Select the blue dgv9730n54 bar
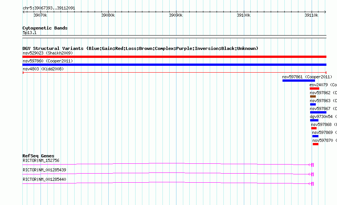Image resolution: width=337 pixels, height=205 pixels. tap(314, 120)
